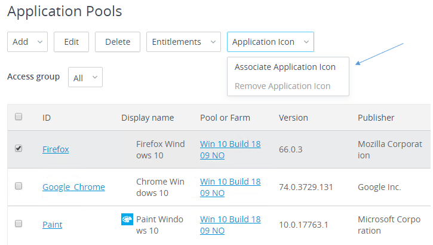Toggle the select-all header checkbox
The width and height of the screenshot is (433, 245).
[x=19, y=117]
